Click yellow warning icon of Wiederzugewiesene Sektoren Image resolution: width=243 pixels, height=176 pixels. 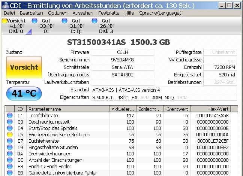pyautogui.click(x=10, y=134)
